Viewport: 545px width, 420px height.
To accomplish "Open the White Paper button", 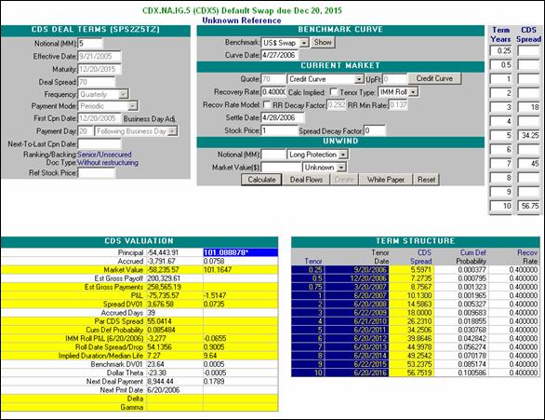I will coord(385,180).
